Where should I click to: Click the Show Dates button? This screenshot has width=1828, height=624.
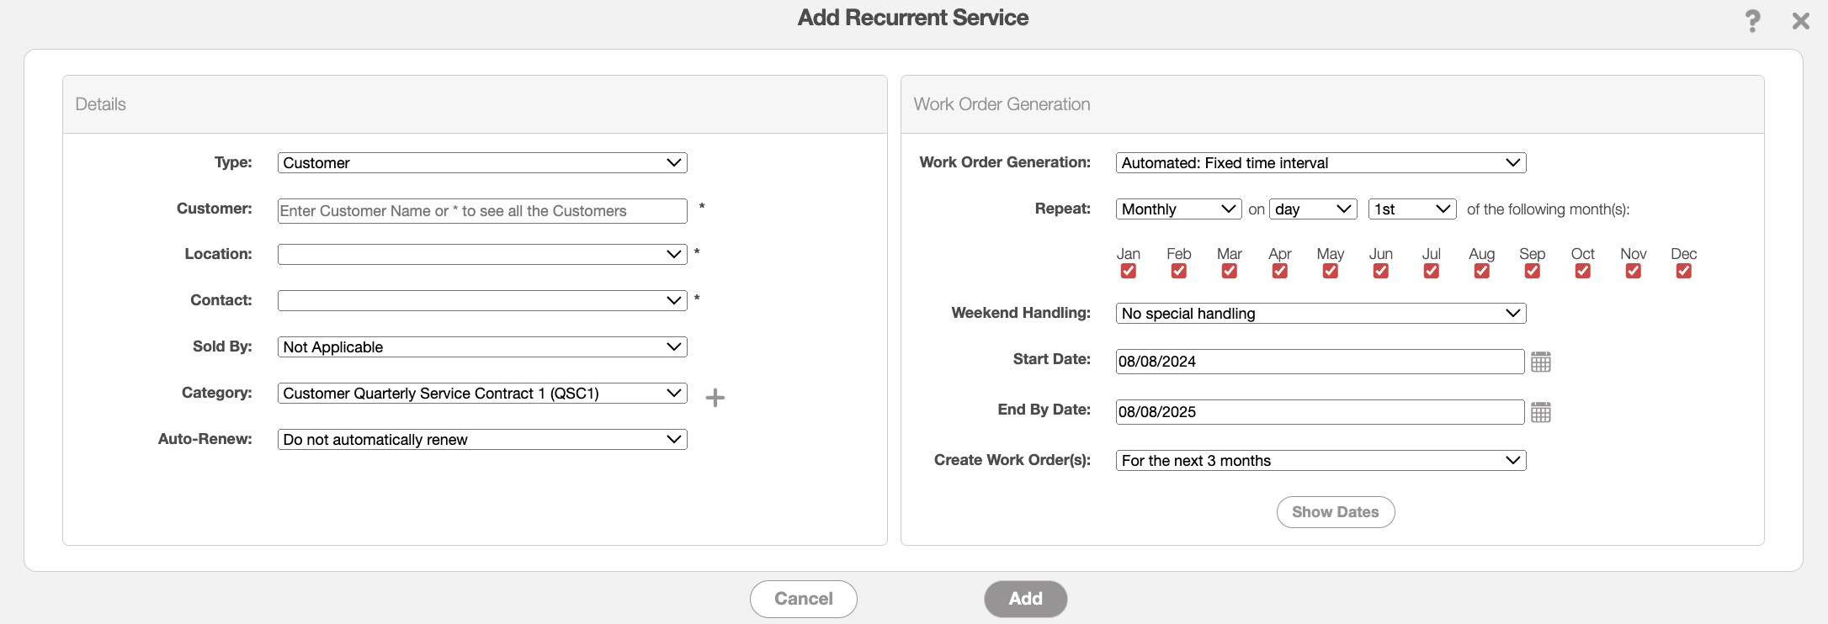pos(1335,512)
